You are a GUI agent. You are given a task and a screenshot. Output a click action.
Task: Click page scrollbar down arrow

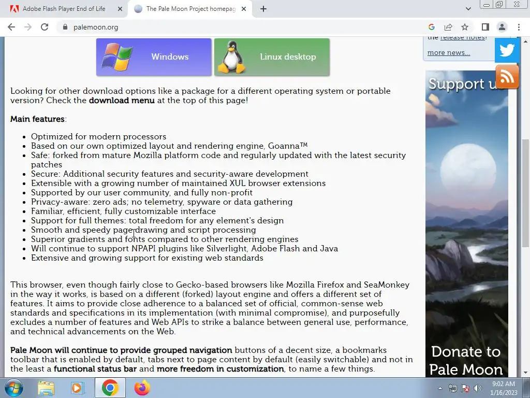click(x=525, y=373)
